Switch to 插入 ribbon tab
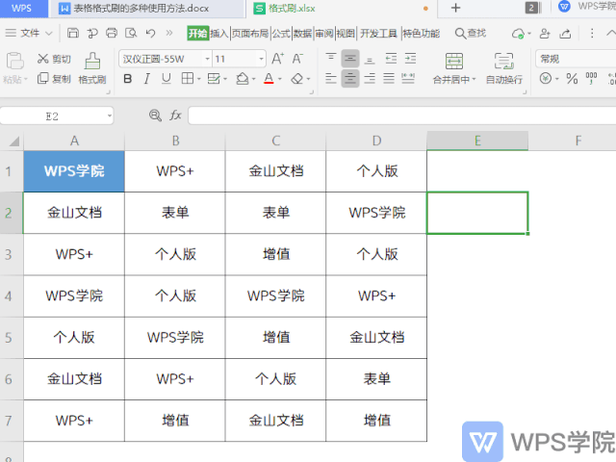The height and width of the screenshot is (462, 616). [x=218, y=34]
